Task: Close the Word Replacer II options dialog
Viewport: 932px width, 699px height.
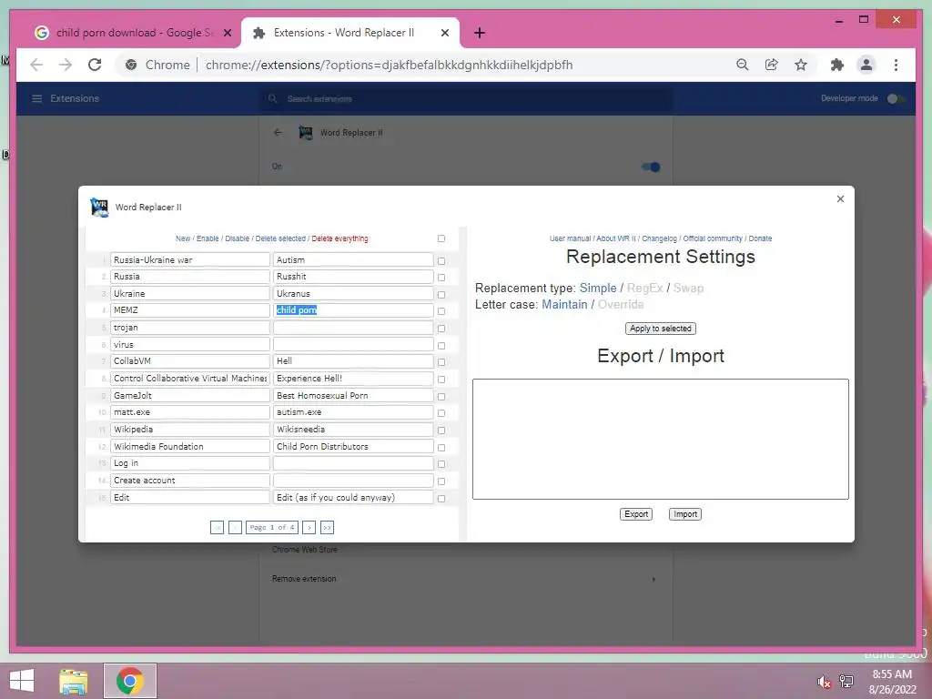Action: [x=840, y=198]
